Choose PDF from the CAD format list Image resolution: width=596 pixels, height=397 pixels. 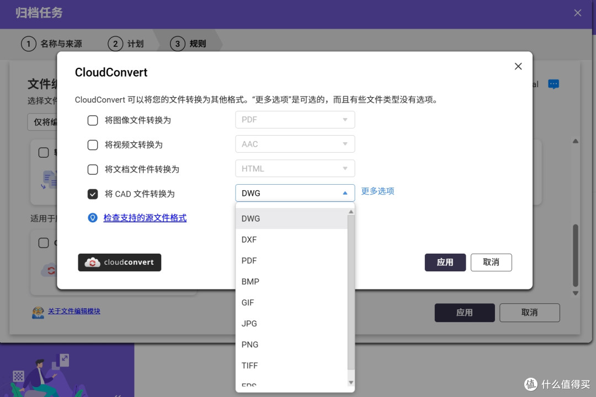tap(291, 261)
